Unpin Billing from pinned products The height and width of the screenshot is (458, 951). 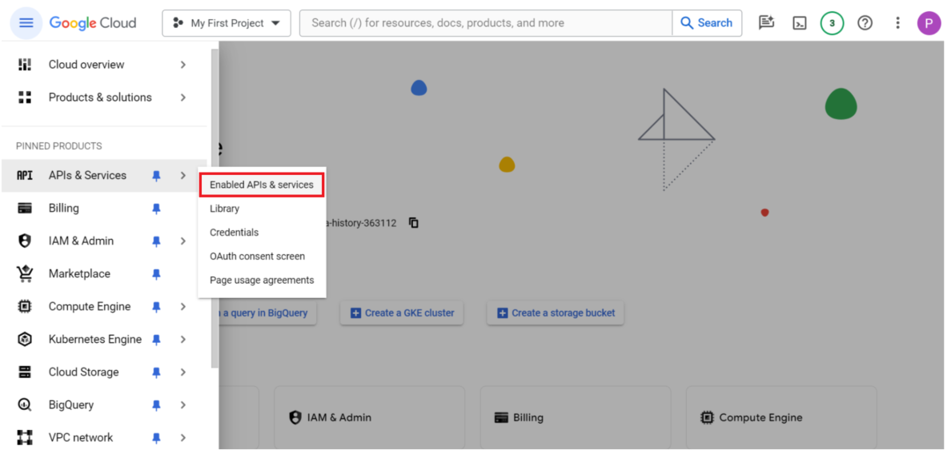click(156, 209)
